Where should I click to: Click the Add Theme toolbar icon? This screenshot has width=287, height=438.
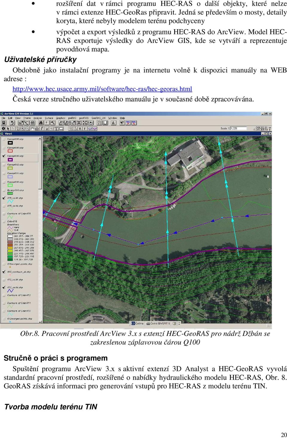12,123
